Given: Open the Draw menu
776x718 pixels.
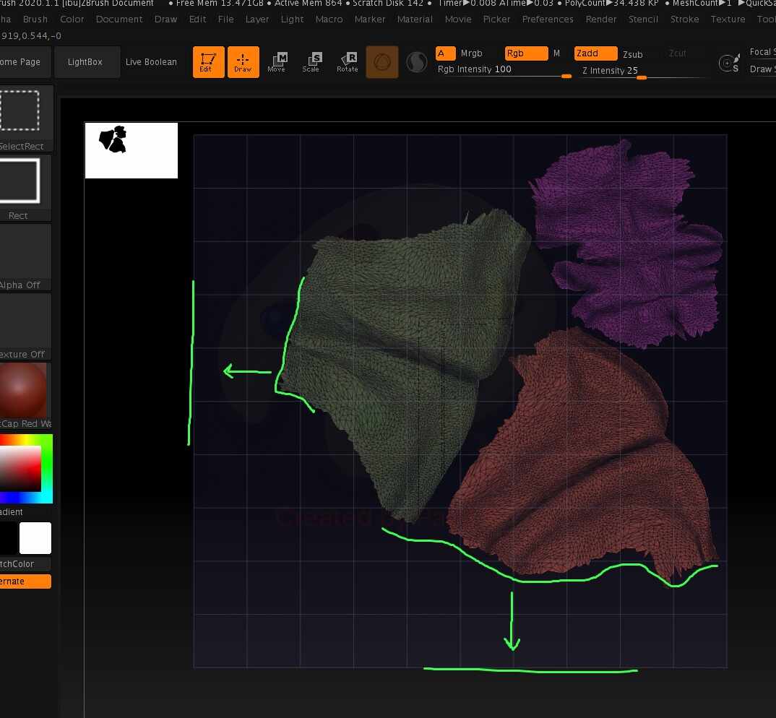Looking at the screenshot, I should pos(165,20).
